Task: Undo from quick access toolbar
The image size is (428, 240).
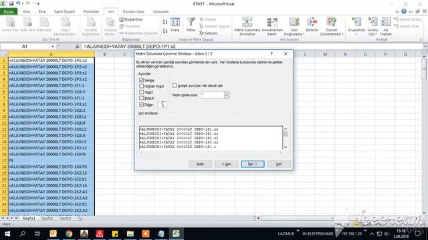Action: click(18, 3)
